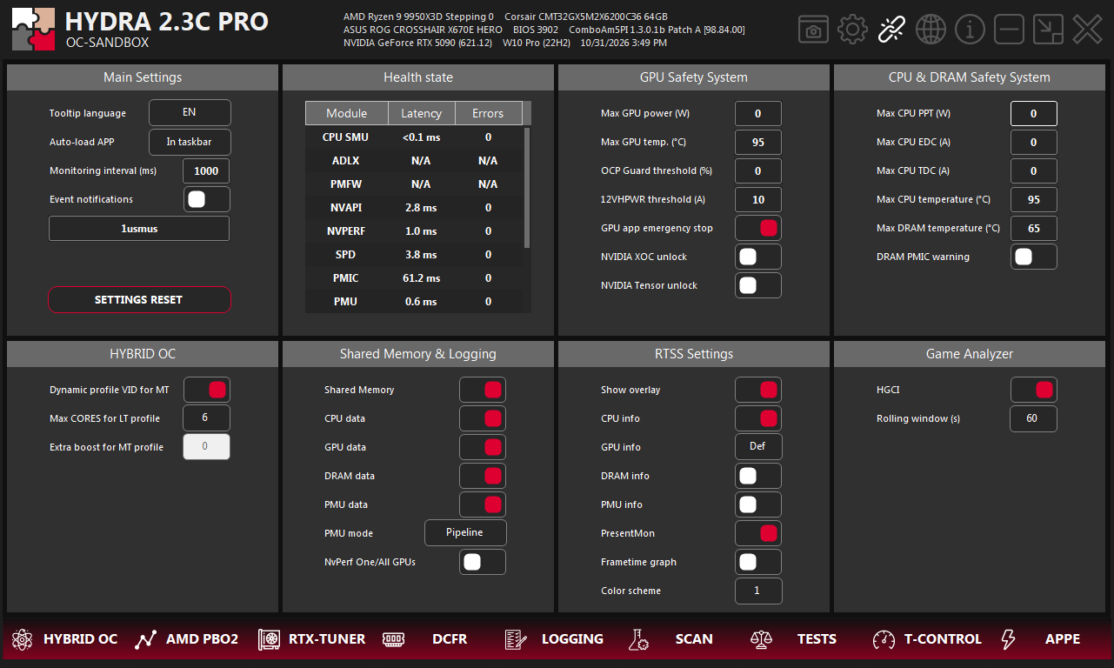Click Rolling window value 60
Viewport: 1114px width, 668px height.
coord(1034,418)
